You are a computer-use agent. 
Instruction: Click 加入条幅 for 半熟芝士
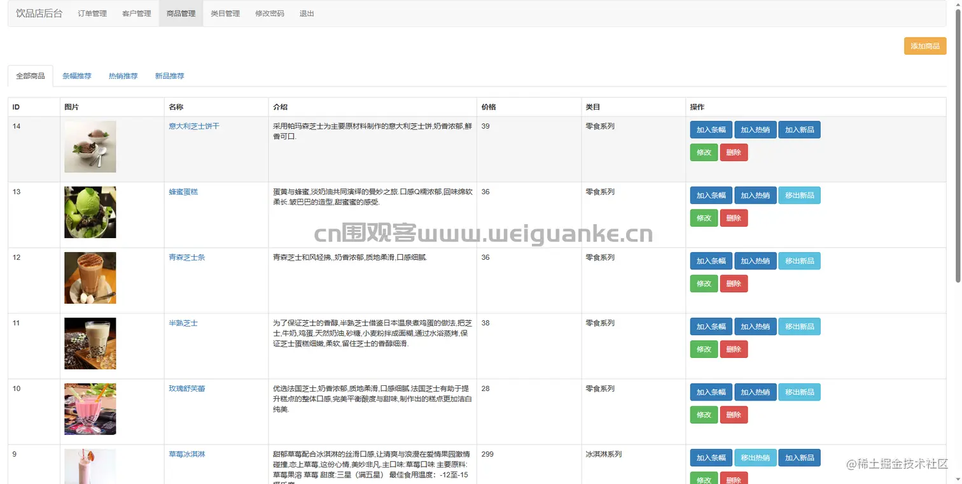tap(711, 327)
